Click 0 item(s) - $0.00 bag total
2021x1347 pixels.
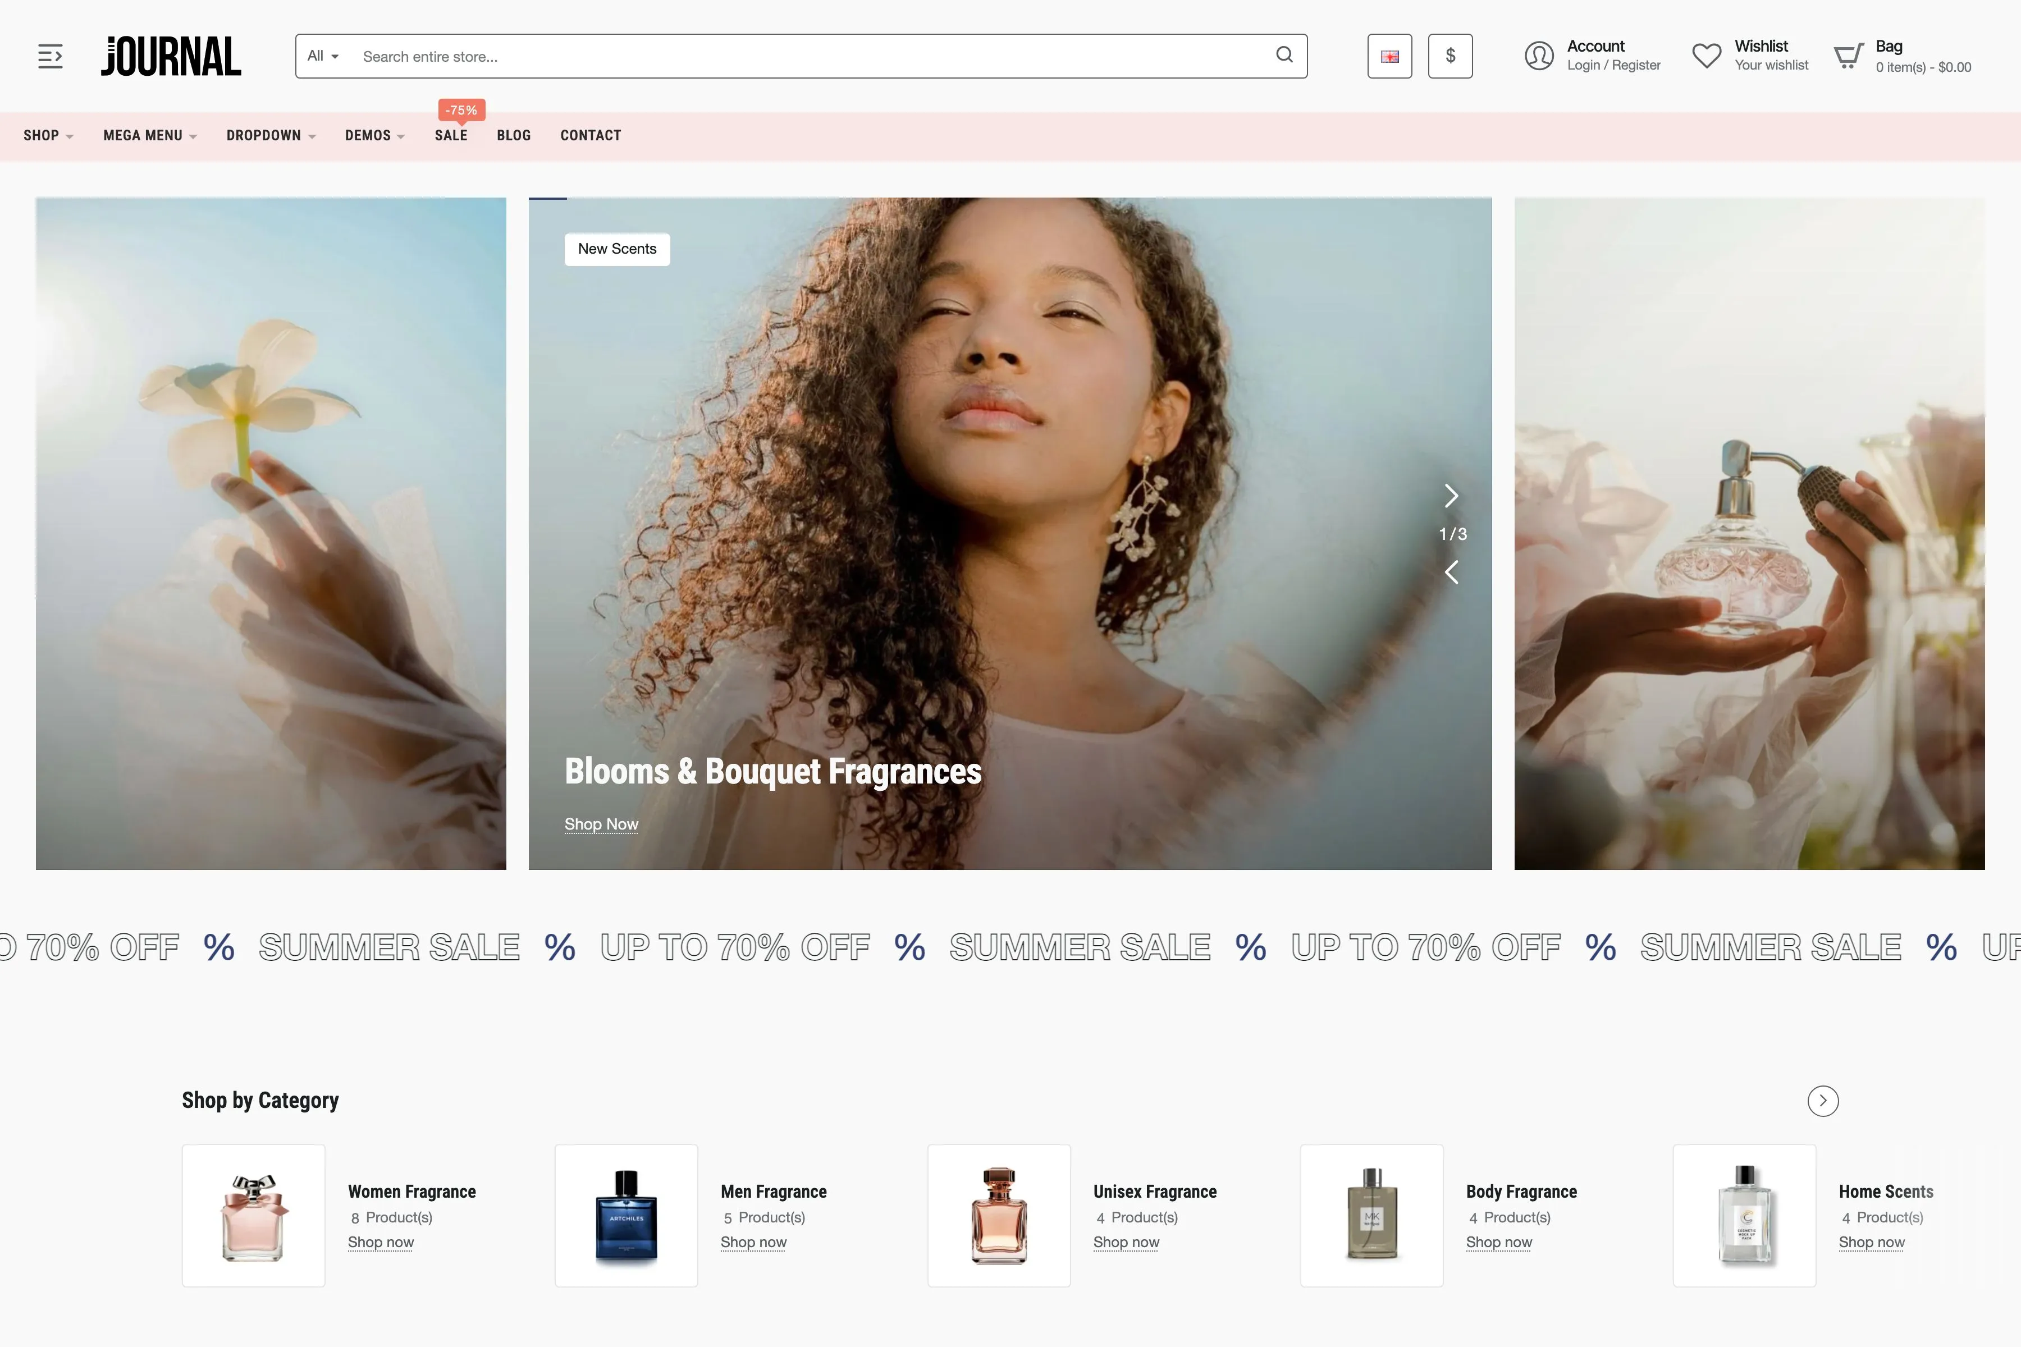coord(1923,67)
